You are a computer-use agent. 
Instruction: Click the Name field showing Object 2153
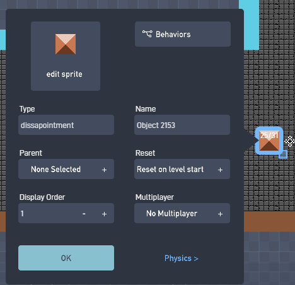click(182, 125)
